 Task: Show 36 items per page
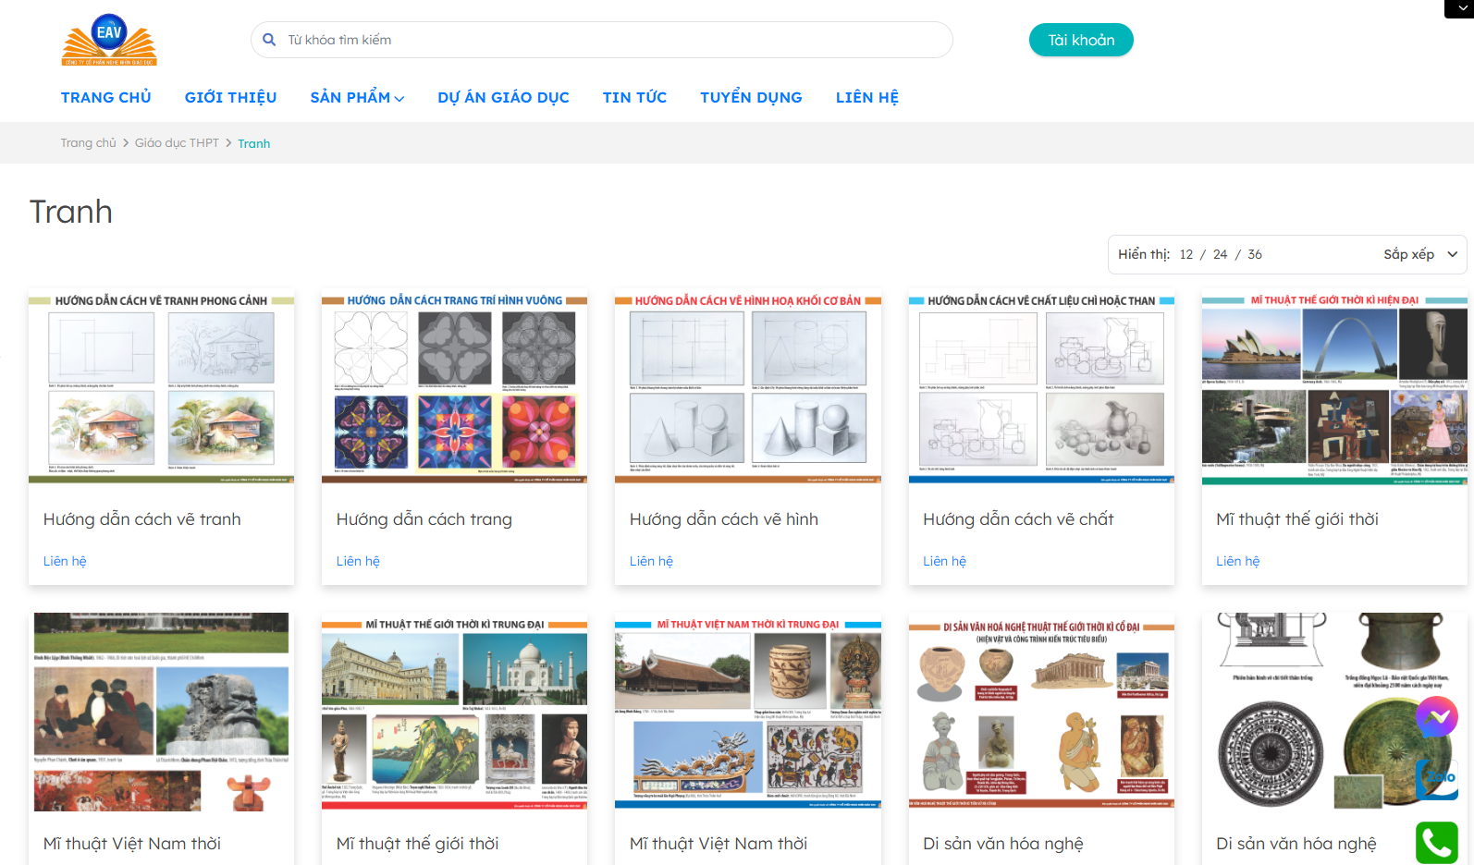point(1255,254)
